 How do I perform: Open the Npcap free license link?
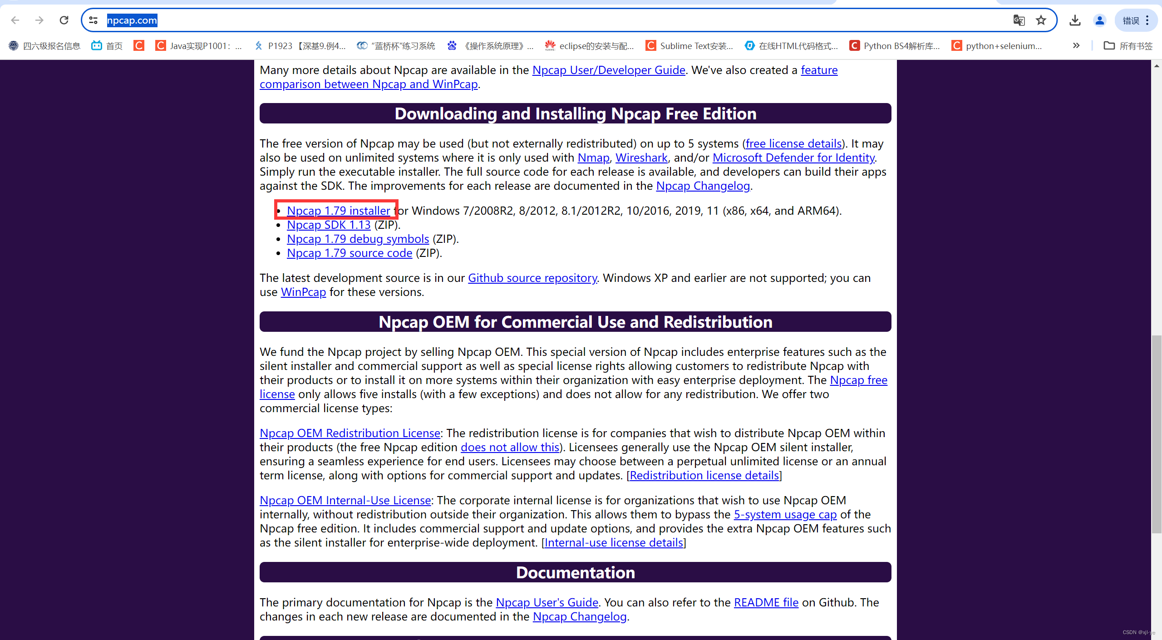coord(858,380)
